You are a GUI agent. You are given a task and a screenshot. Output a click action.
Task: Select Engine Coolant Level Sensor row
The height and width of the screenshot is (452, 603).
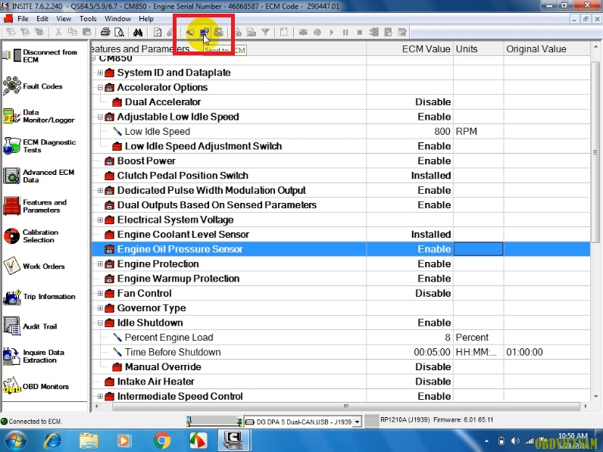(x=183, y=235)
